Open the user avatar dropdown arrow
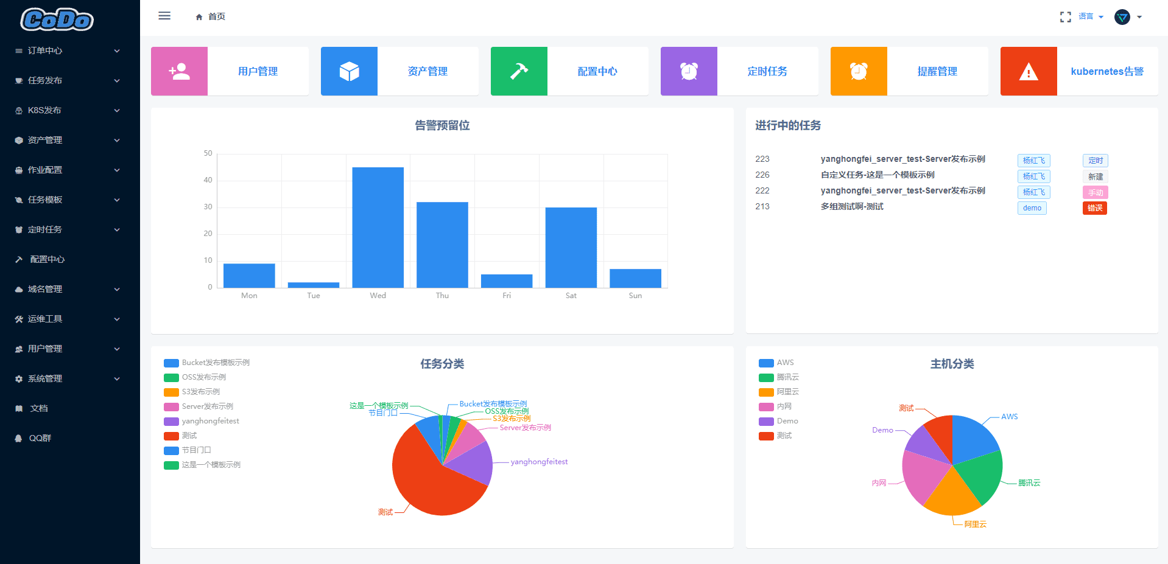This screenshot has height=564, width=1168. (1139, 17)
